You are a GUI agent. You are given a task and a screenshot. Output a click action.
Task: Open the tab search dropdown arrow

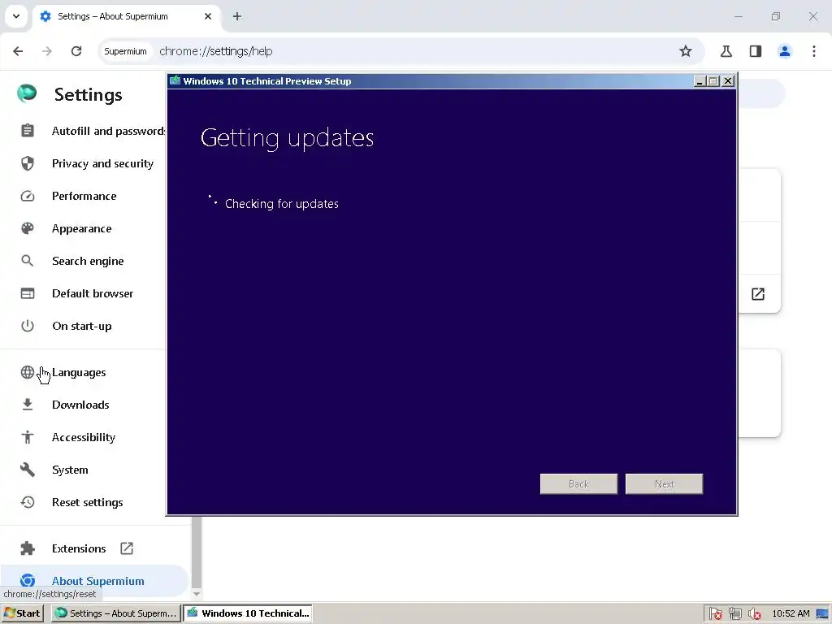16,16
